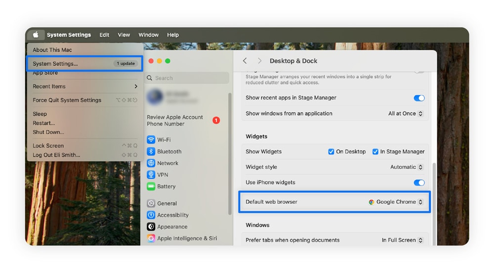Toggle Show recent apps in Stage Manager
The height and width of the screenshot is (268, 494).
pyautogui.click(x=419, y=98)
